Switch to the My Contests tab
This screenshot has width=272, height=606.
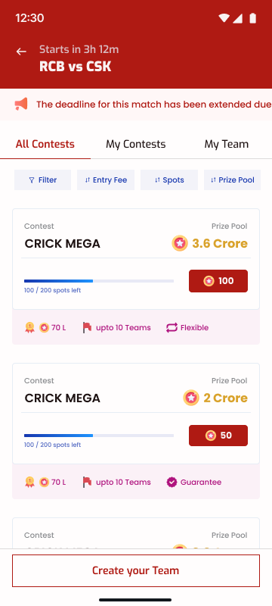135,144
